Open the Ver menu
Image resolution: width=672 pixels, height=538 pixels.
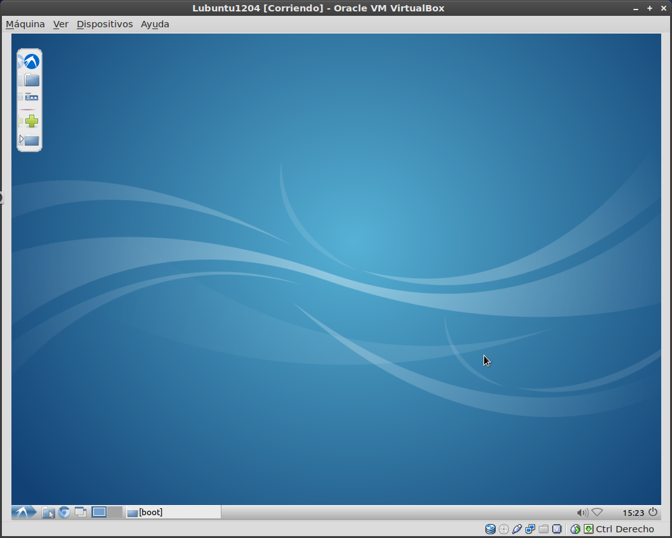[61, 24]
